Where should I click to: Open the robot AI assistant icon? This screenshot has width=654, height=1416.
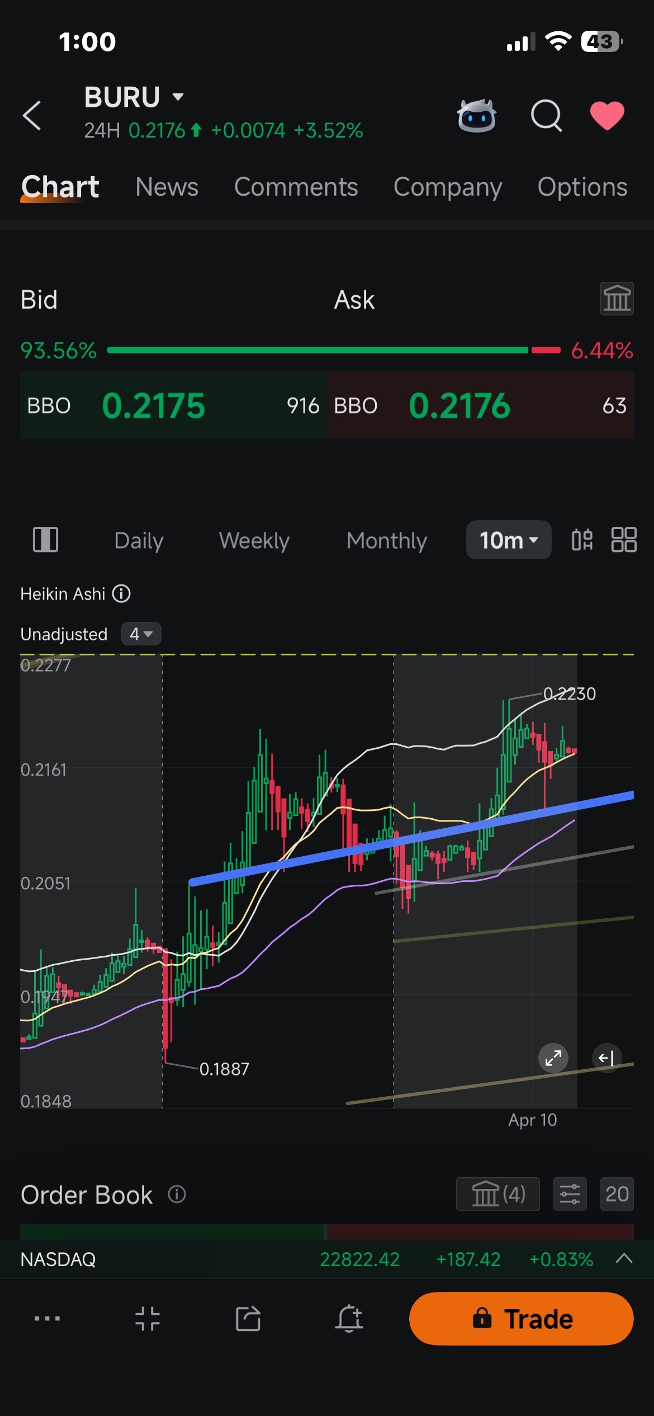point(476,116)
